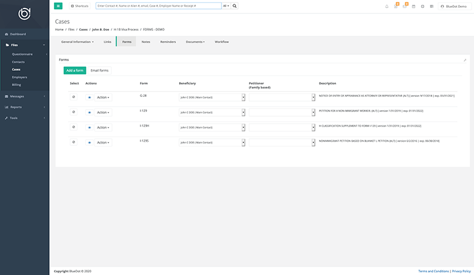474x275 pixels.
Task: Click the magnifier search button
Action: pos(235,5)
